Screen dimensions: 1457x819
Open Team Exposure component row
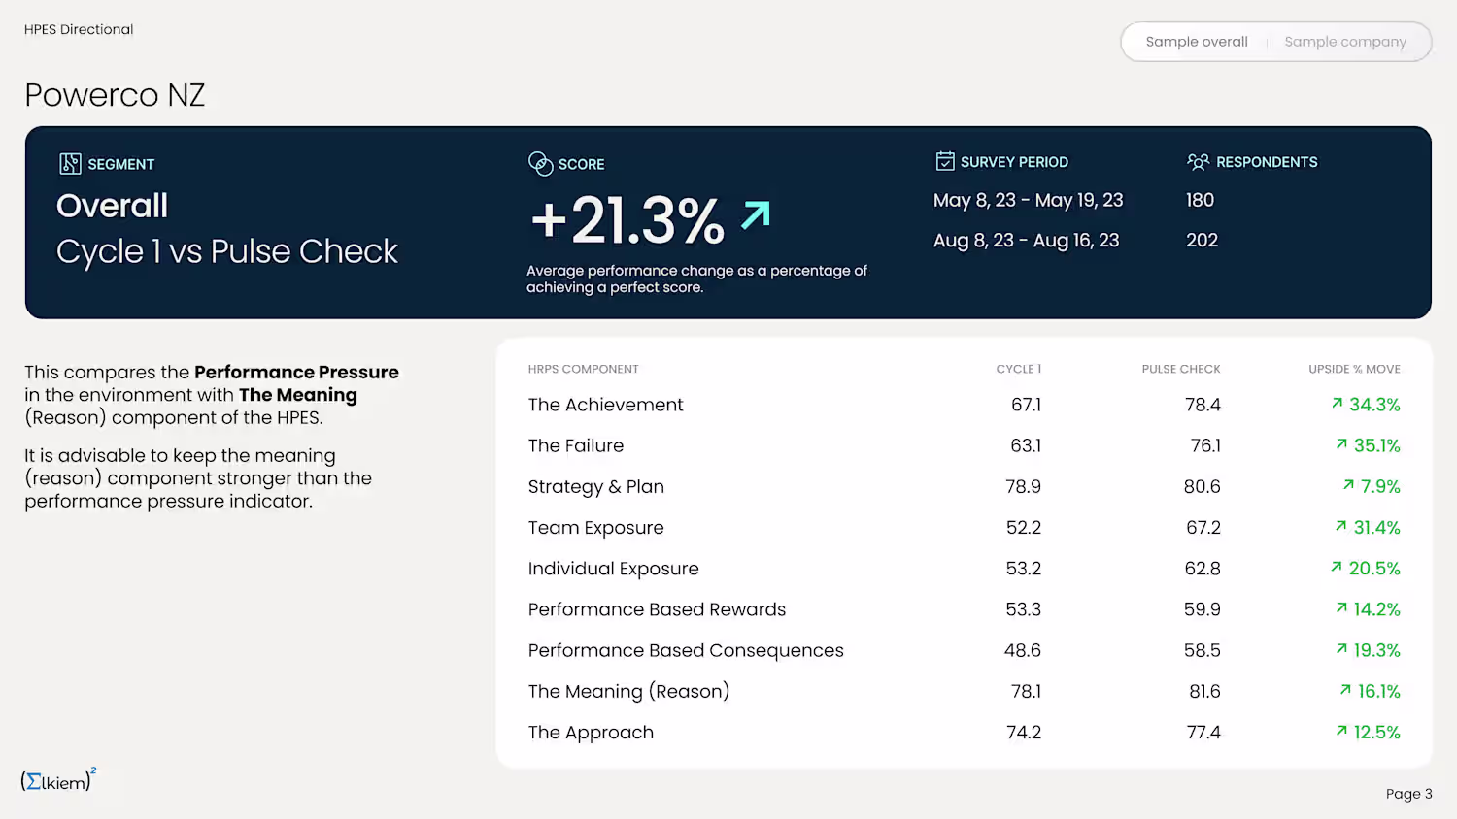[x=595, y=528]
